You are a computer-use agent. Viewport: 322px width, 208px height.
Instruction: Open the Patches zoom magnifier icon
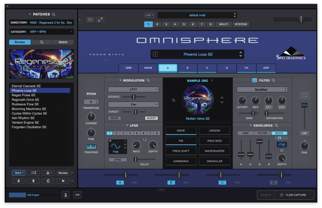click(54, 14)
